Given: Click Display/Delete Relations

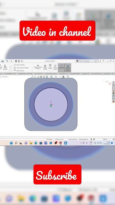Looking at the screenshot, I should coord(38,67).
